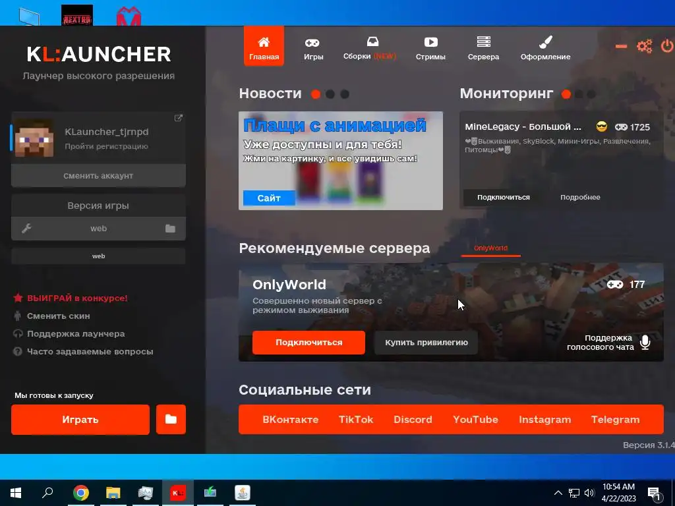This screenshot has width=675, height=506.
Task: Switch to the Игры tab
Action: [x=313, y=49]
